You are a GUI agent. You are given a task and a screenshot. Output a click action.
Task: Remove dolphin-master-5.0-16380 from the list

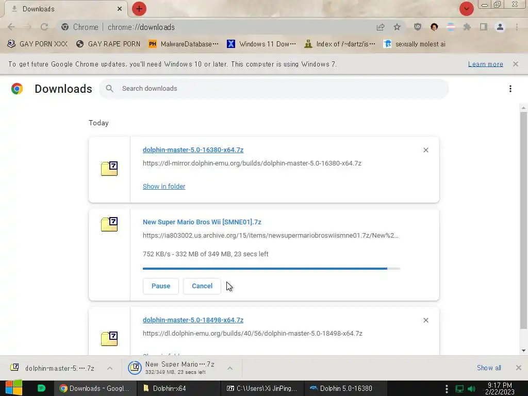point(425,150)
